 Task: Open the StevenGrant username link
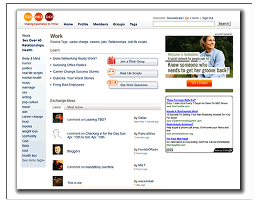point(175,18)
